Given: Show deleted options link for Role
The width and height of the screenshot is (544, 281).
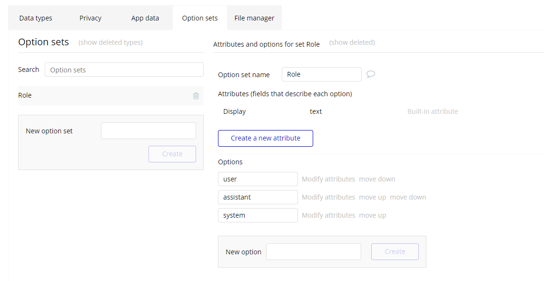Looking at the screenshot, I should click(x=352, y=42).
